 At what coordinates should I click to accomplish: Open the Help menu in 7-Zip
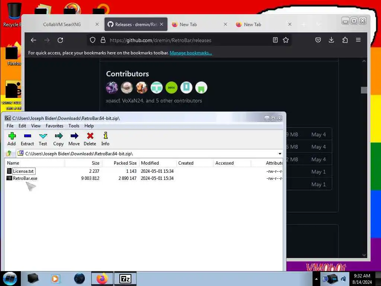coord(89,126)
